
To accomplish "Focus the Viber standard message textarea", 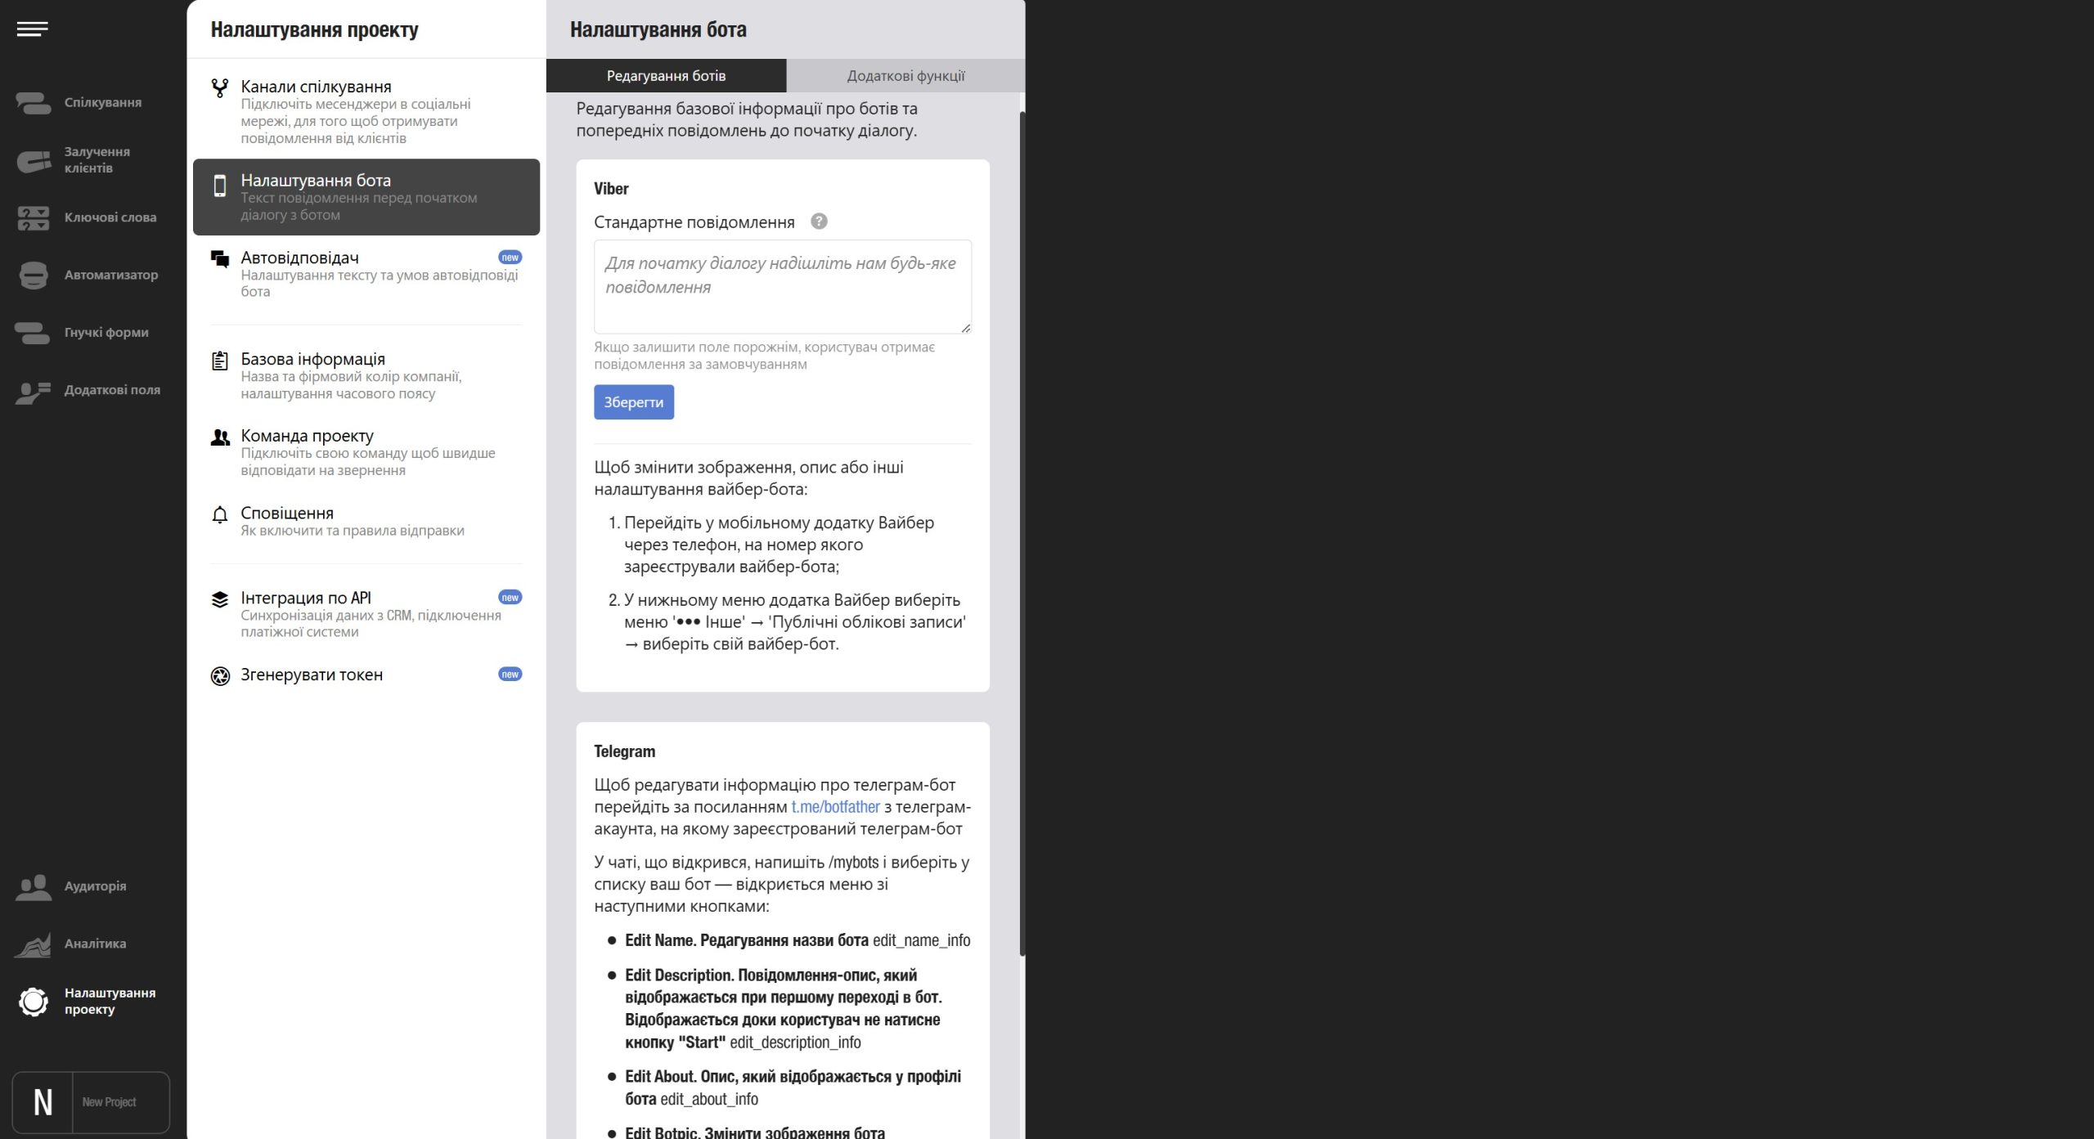I will 783,287.
